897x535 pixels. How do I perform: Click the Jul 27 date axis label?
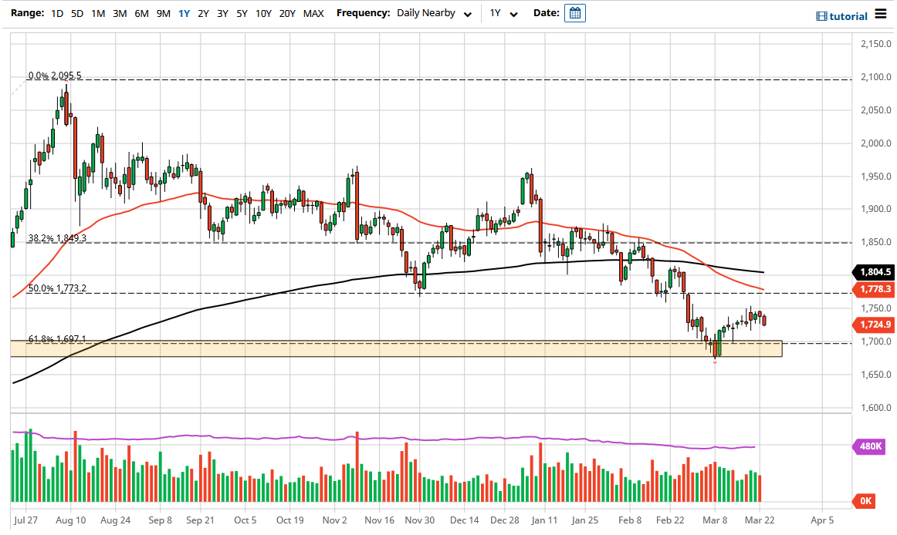[x=25, y=520]
